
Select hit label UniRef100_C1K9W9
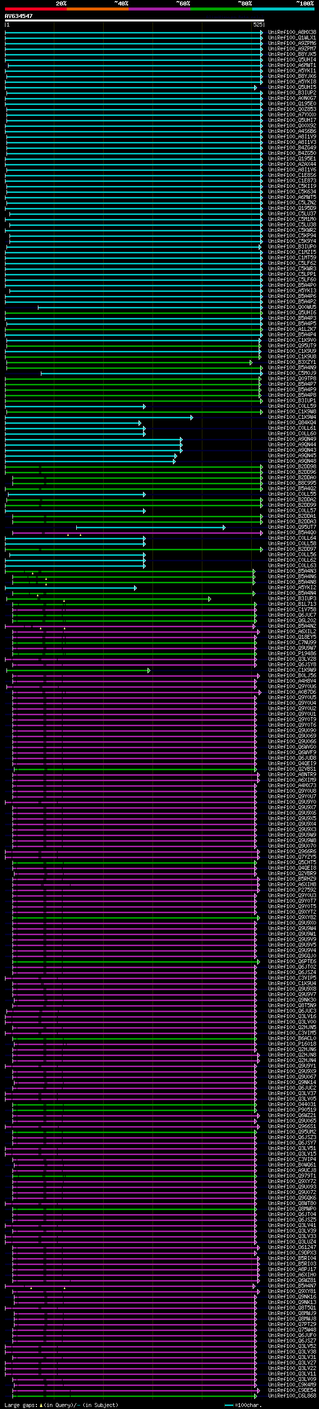tap(292, 670)
